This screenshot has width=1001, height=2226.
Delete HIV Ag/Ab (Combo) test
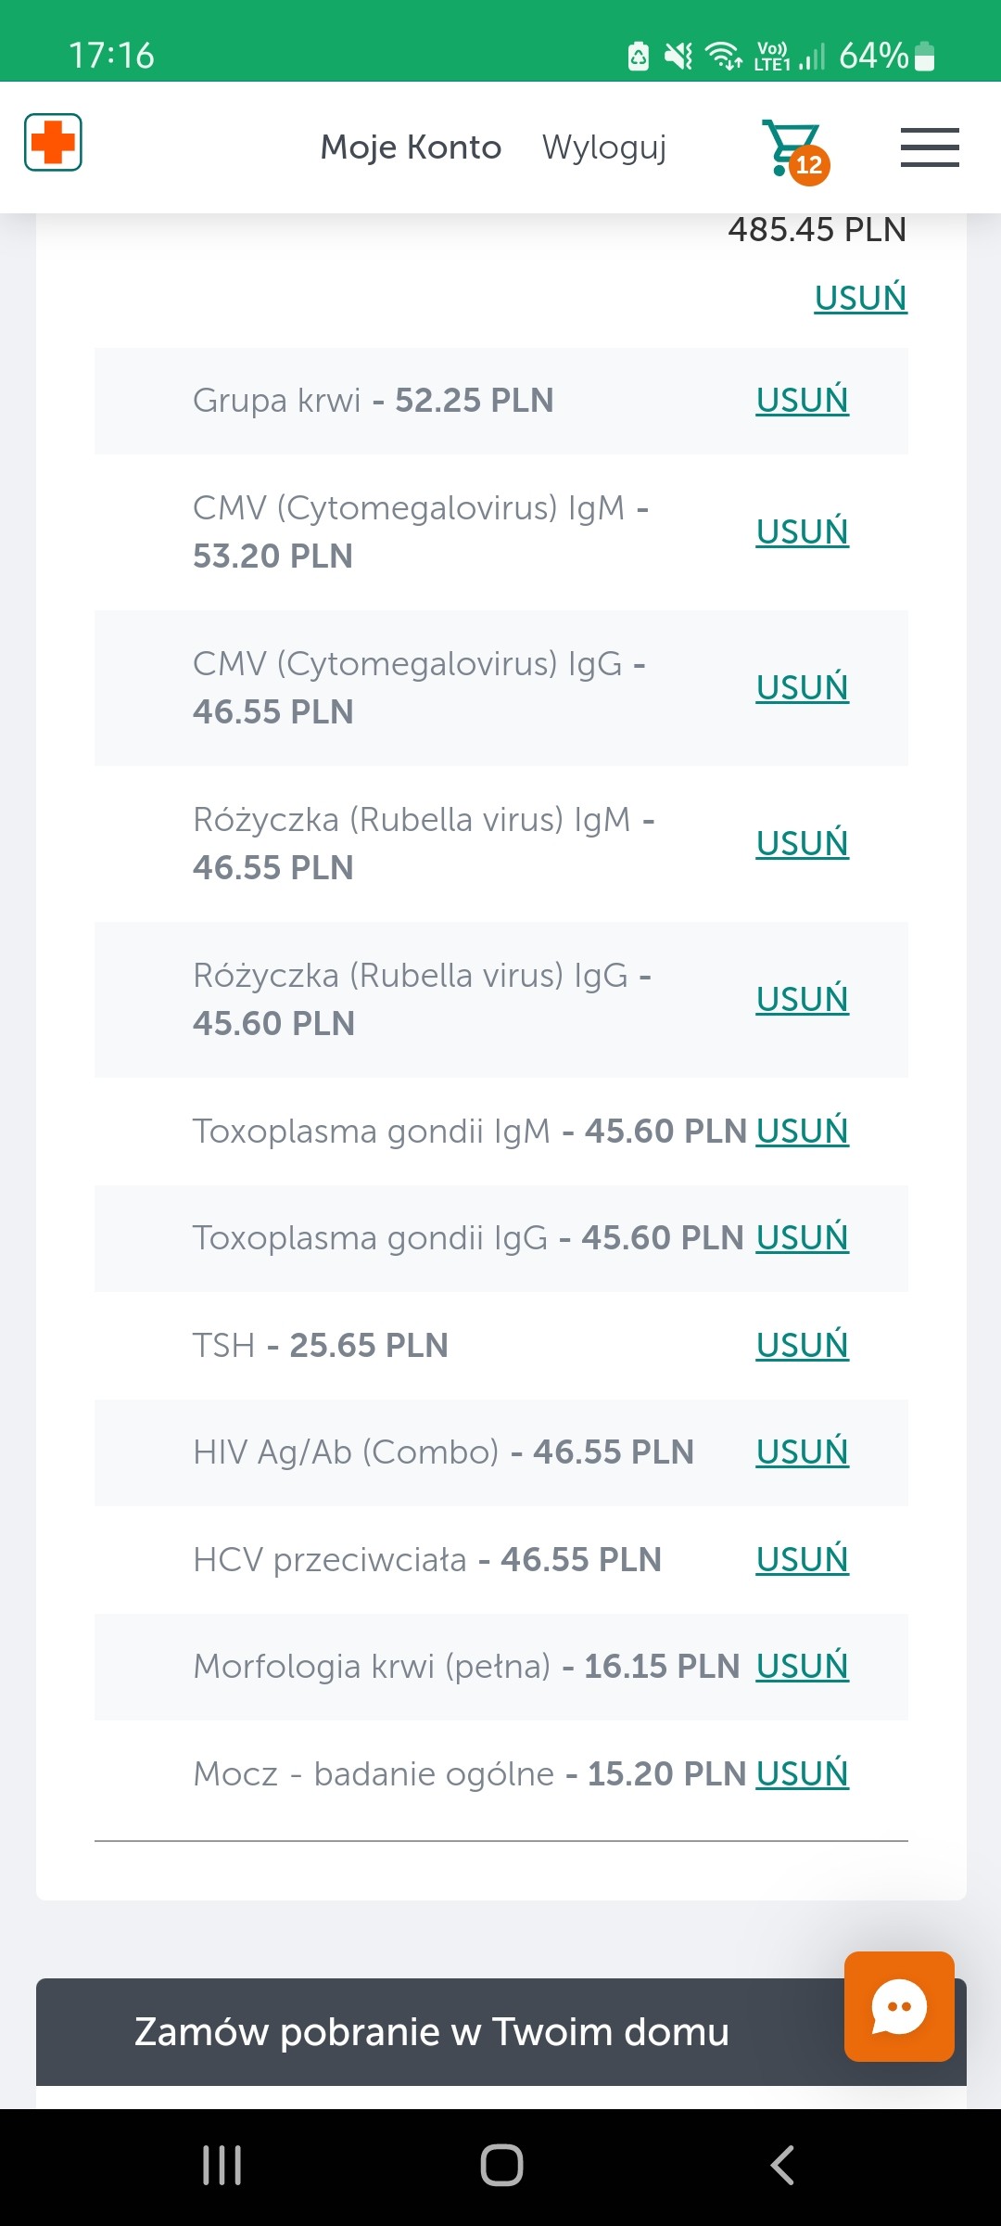coord(802,1452)
